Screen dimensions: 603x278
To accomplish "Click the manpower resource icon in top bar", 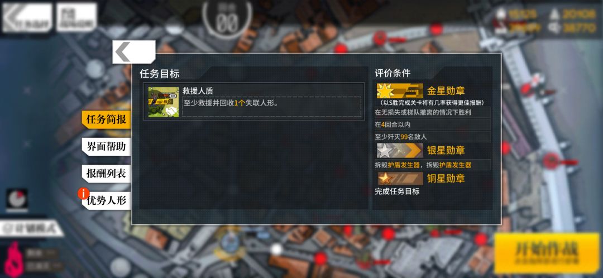I will [x=500, y=15].
